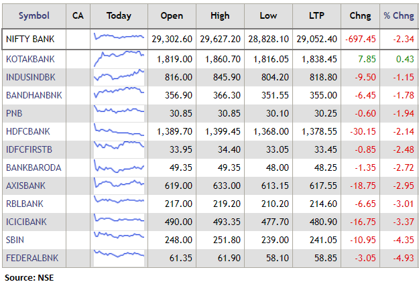Click the PNB today trend chart
This screenshot has width=419, height=286.
(x=119, y=113)
